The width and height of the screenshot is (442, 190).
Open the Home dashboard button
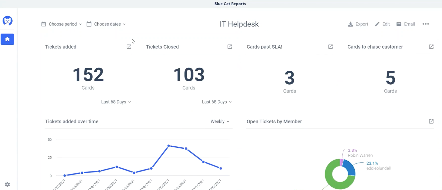(7, 39)
